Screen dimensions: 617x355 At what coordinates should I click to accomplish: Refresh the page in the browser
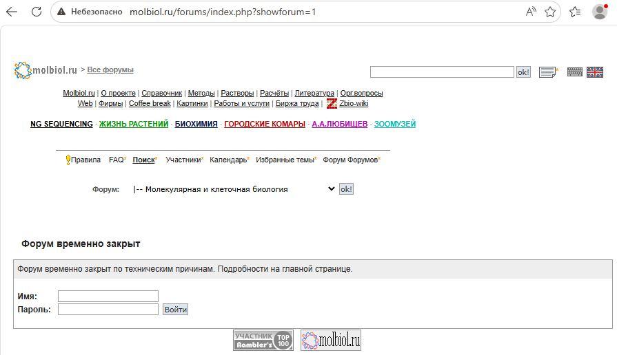pos(37,12)
